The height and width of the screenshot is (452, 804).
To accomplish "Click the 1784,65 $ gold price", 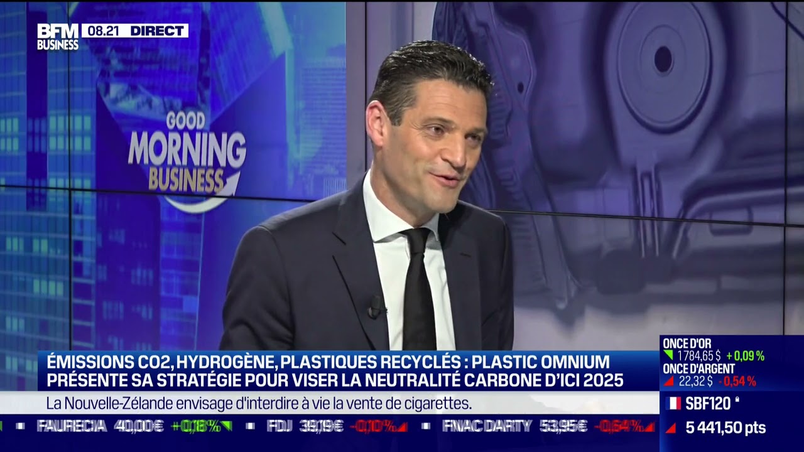I will coord(698,356).
